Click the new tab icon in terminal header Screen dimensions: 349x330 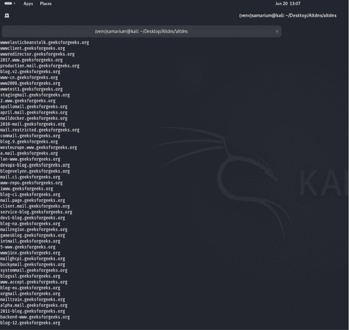pyautogui.click(x=7, y=15)
